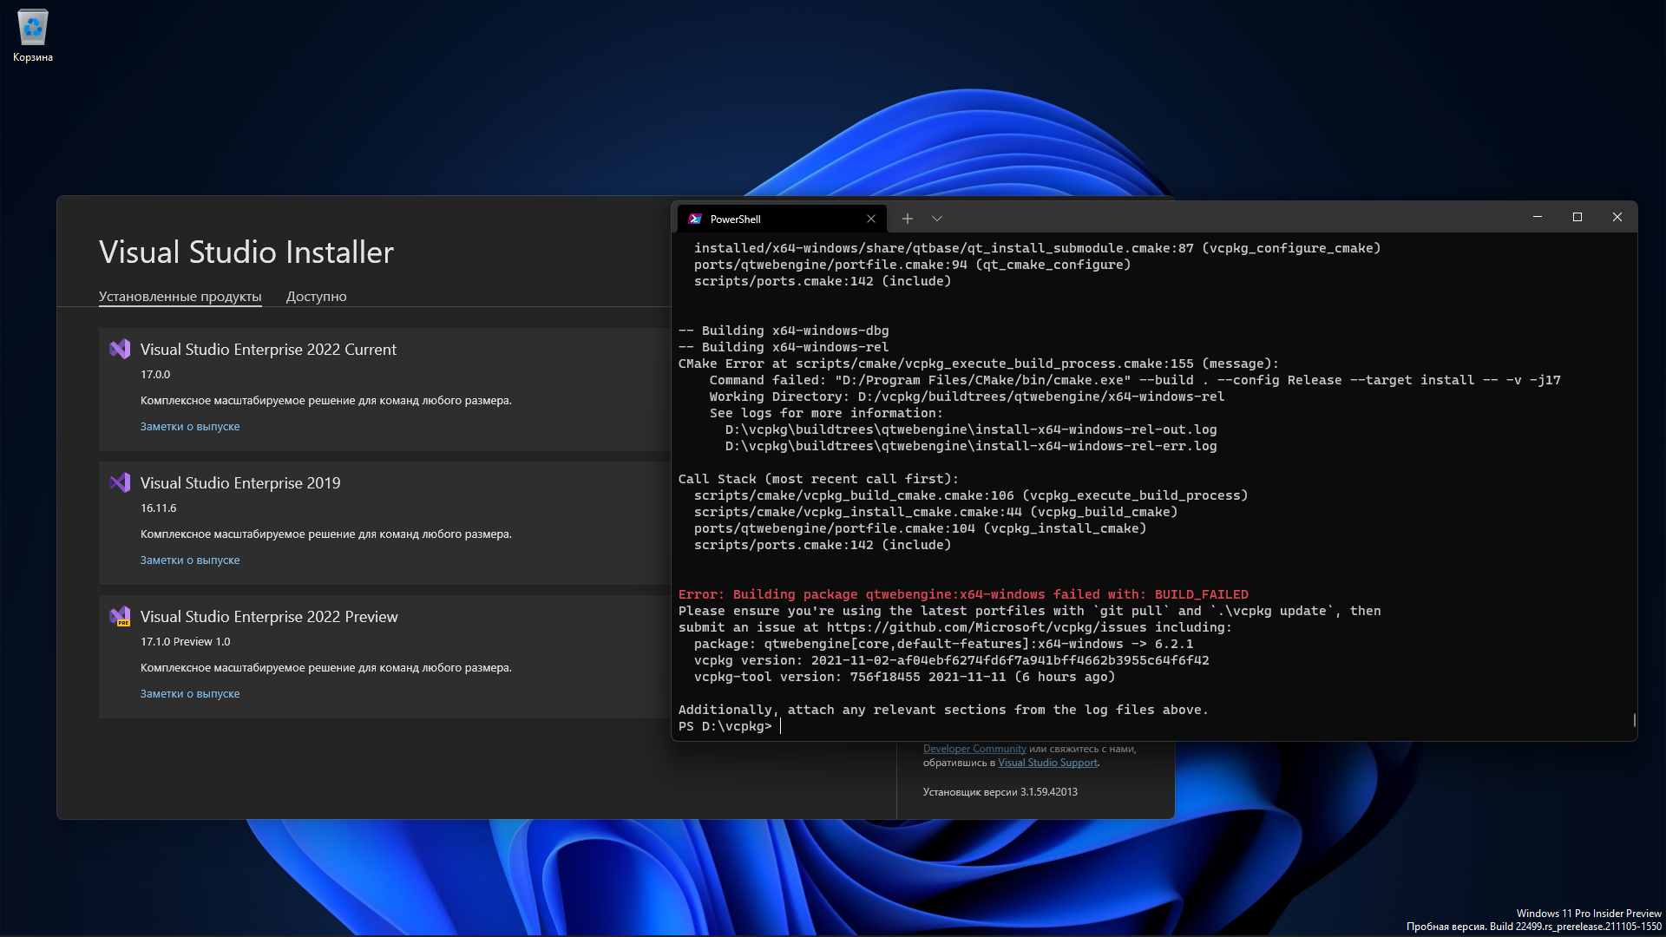The height and width of the screenshot is (937, 1666).
Task: Maximize the PowerShell terminal window
Action: (1577, 218)
